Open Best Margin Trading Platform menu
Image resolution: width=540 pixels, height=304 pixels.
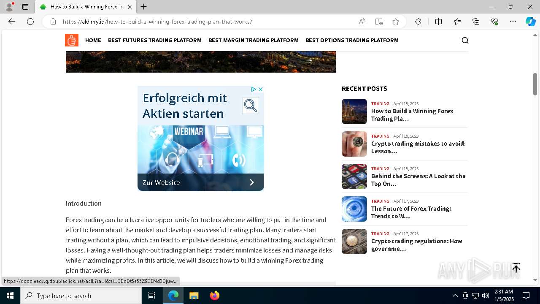pos(254,40)
